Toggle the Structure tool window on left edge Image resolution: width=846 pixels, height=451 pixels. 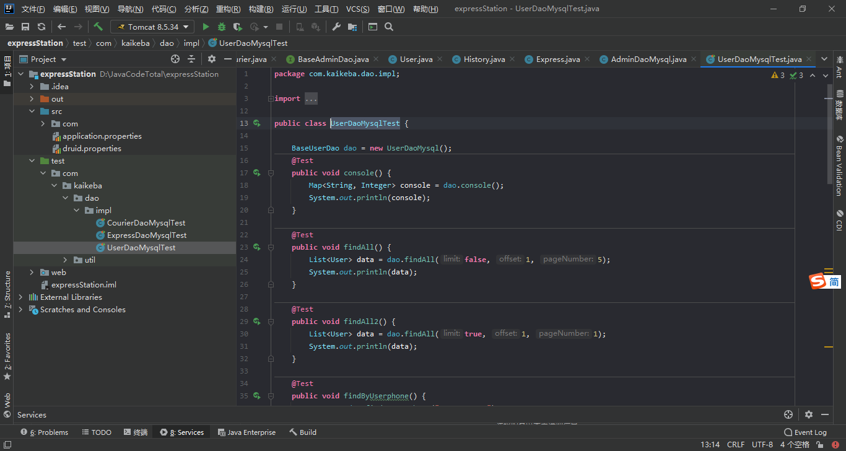(x=7, y=294)
